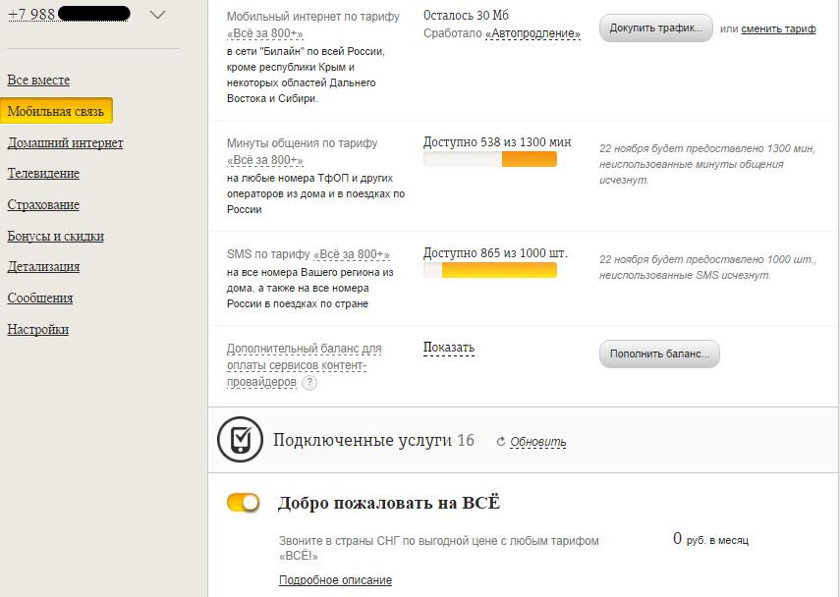This screenshot has width=840, height=597.
Task: Click the 0 руб. в месяц price
Action: tap(710, 539)
